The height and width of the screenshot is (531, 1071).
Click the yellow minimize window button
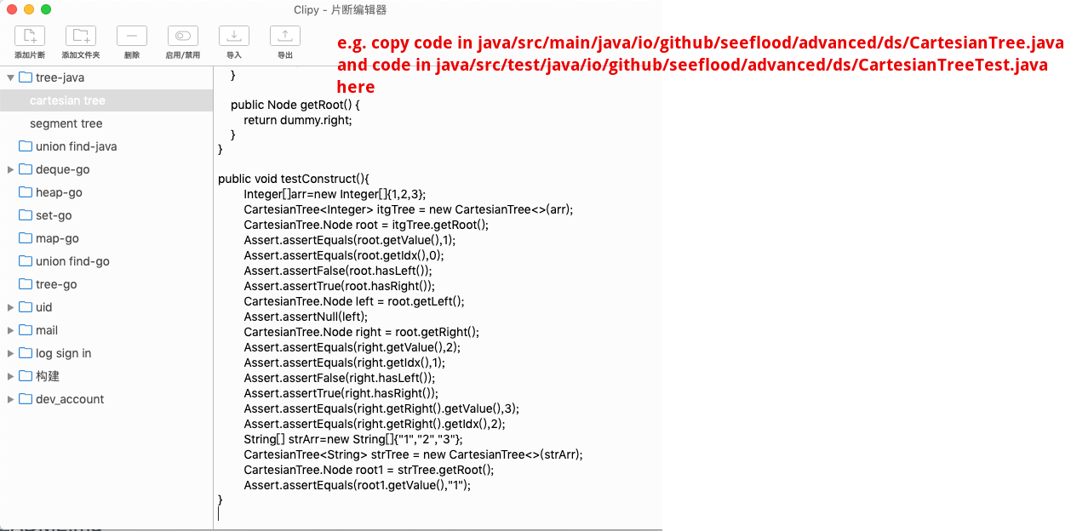coord(29,9)
